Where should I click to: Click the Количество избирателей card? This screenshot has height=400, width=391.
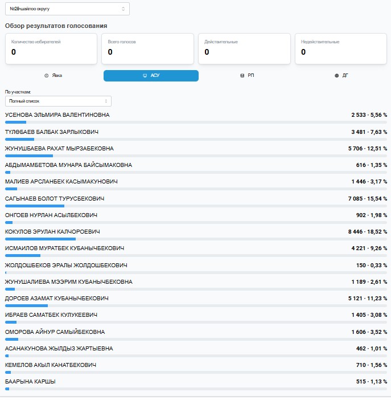tap(51, 48)
